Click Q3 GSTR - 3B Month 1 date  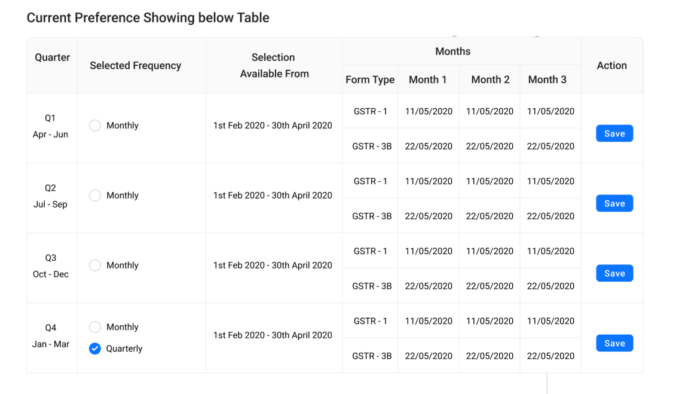(x=429, y=286)
